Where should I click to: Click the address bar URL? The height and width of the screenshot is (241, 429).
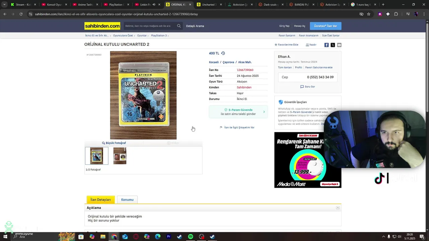click(116, 14)
